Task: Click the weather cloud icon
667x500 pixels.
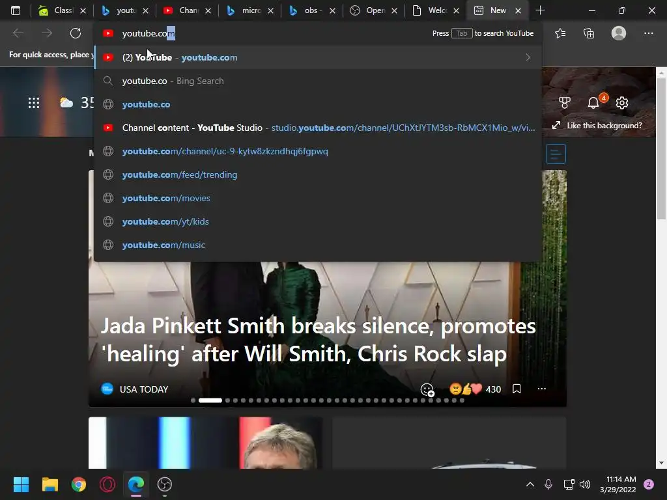Action: pyautogui.click(x=66, y=102)
